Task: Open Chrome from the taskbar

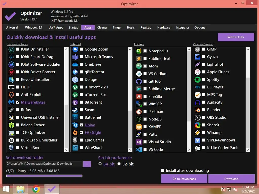Action: tap(36, 189)
